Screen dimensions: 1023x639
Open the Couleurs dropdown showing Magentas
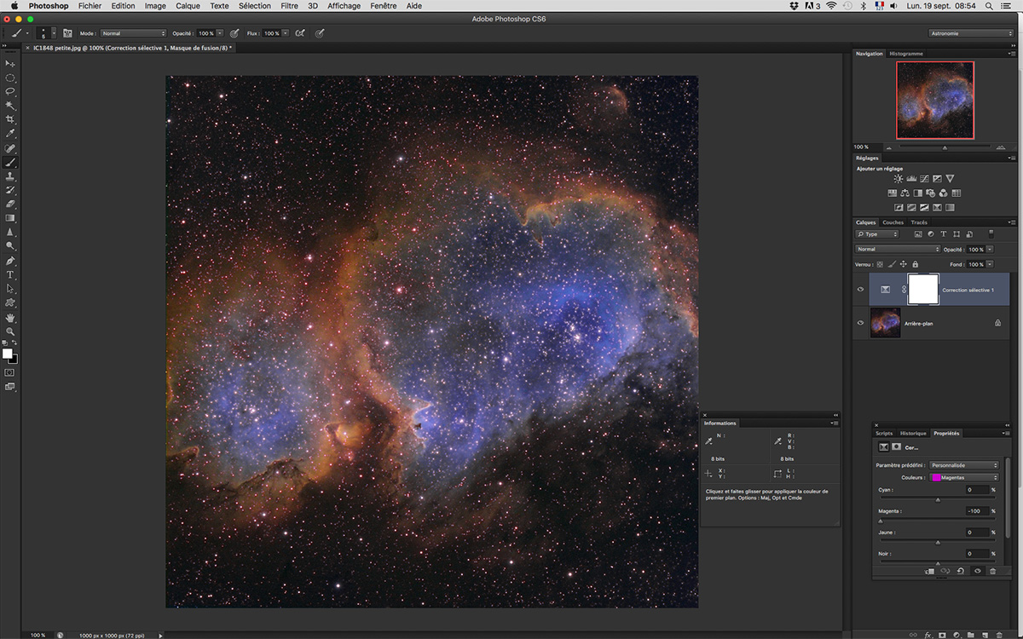pos(963,477)
